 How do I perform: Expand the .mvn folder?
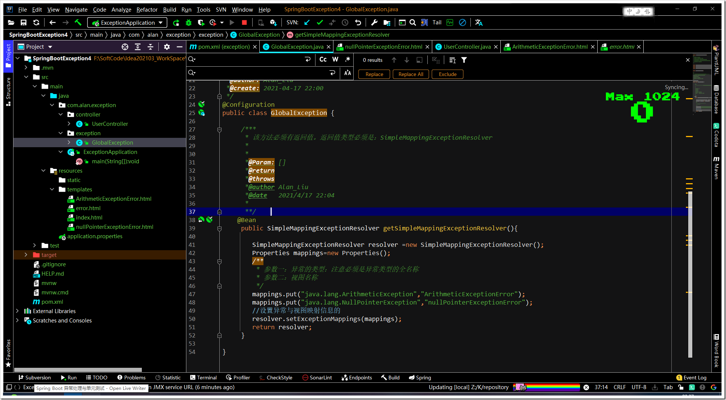coord(26,67)
